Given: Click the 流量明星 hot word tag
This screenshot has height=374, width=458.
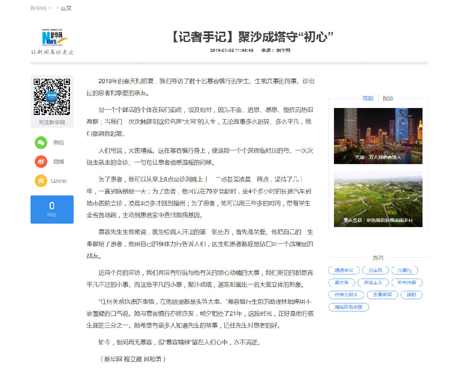Looking at the screenshot, I should pyautogui.click(x=382, y=295).
